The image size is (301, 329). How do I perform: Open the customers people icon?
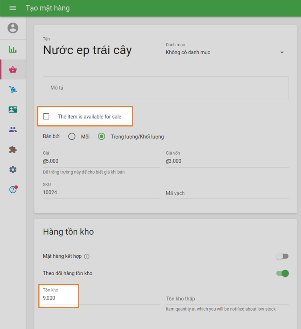pyautogui.click(x=13, y=129)
